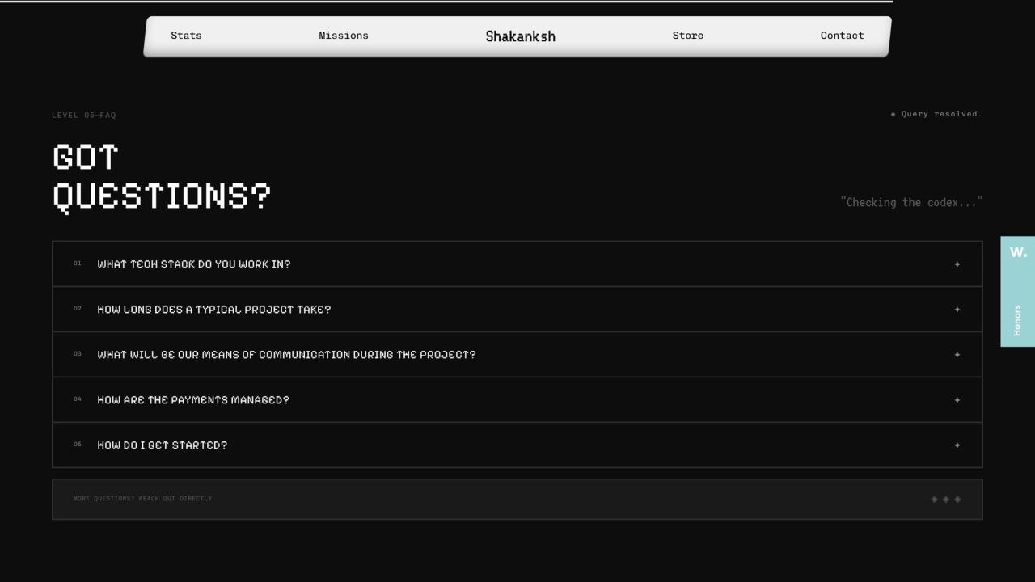Open the Store page

tap(688, 36)
